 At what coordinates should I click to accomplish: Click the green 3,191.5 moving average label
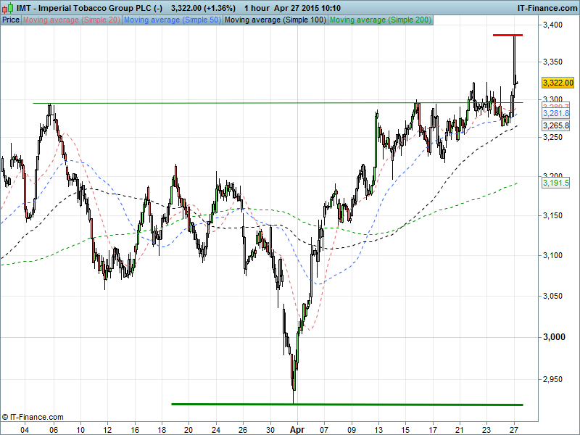tap(556, 183)
